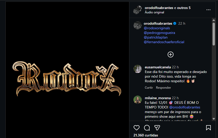Screen dimensions: 218x138
Task: Open the three-dot more options menu
Action: point(208,10)
